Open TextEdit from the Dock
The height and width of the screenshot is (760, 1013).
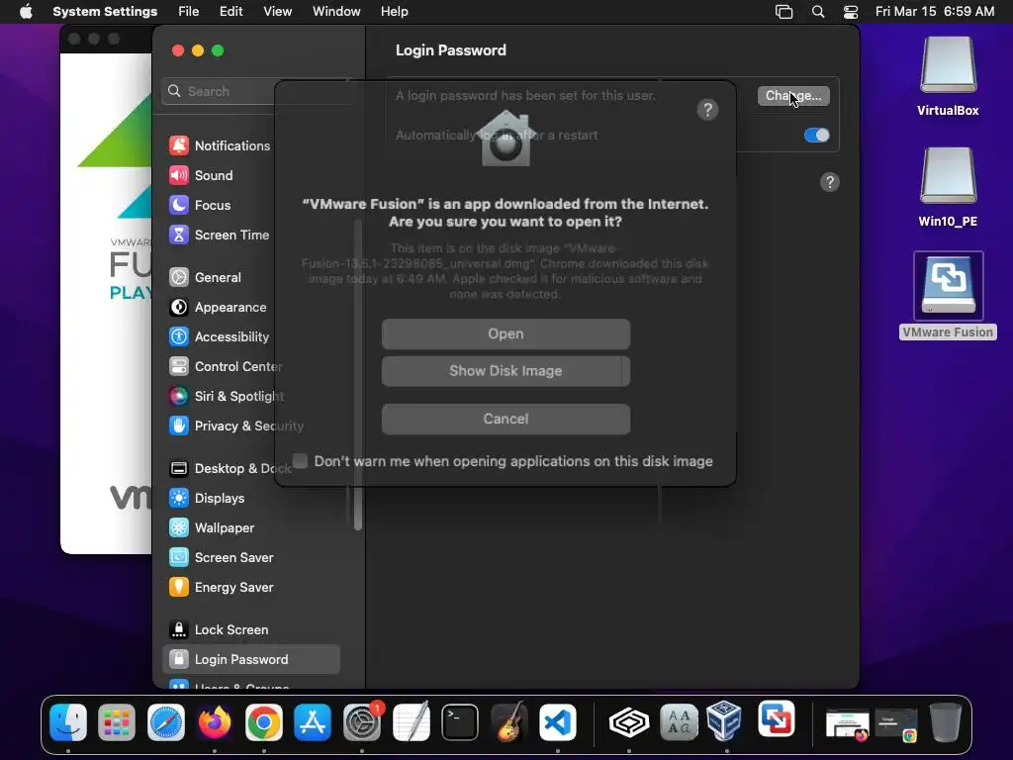coord(411,721)
